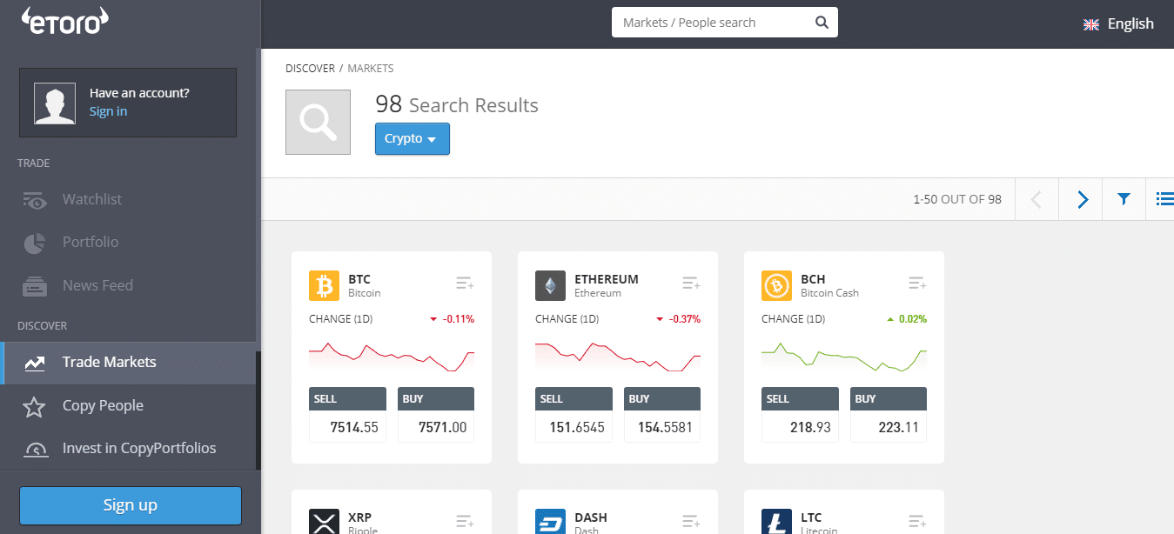The height and width of the screenshot is (534, 1174).
Task: Click Ethereum change value -0.37%
Action: point(685,319)
